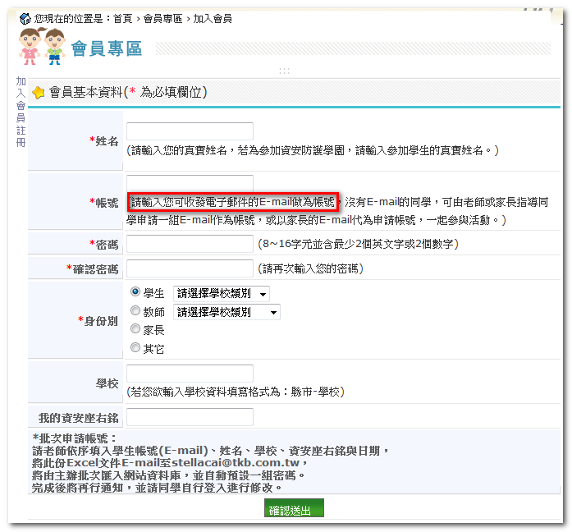Image resolution: width=572 pixels, height=532 pixels.
Task: Pick the 其它 radio option
Action: click(x=135, y=349)
